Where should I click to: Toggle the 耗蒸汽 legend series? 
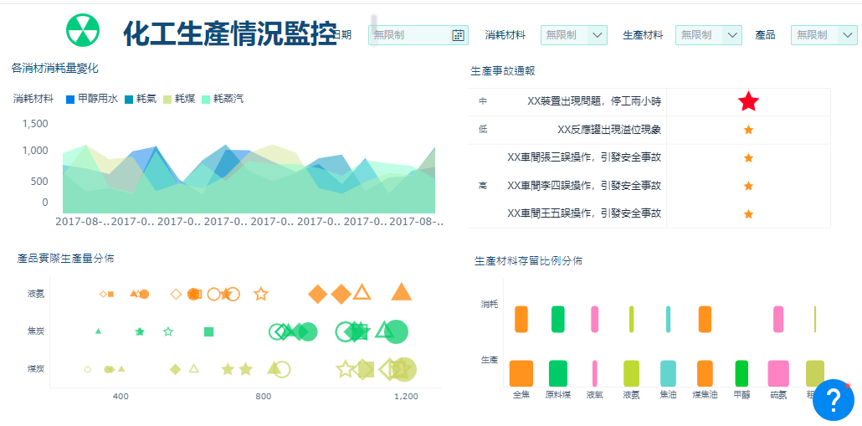click(223, 99)
